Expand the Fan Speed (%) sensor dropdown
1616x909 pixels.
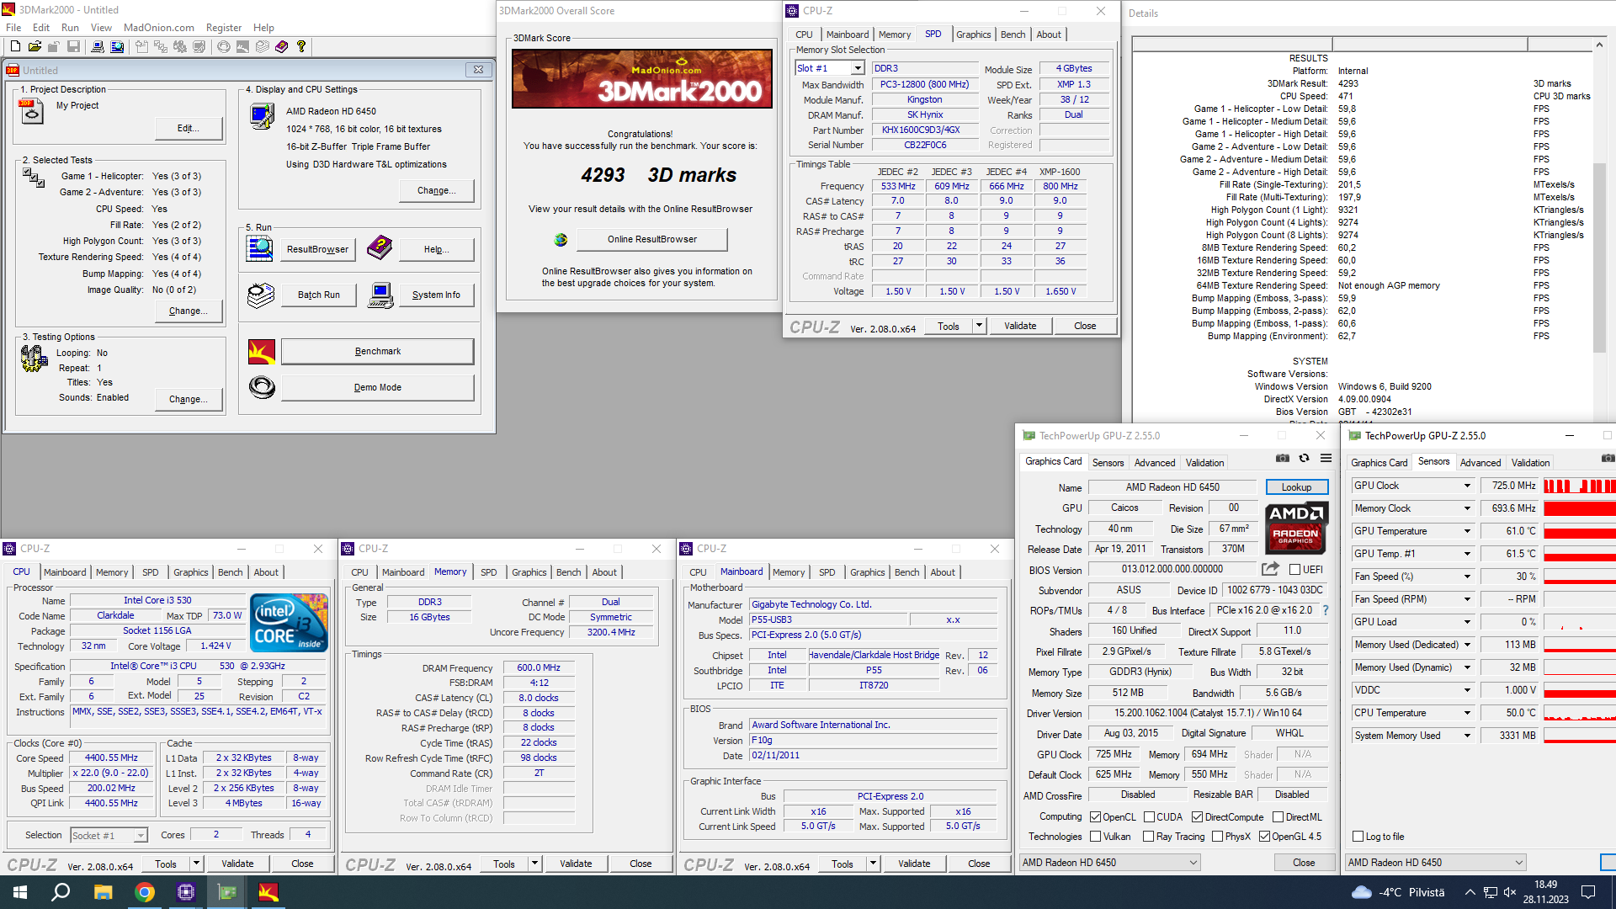click(1467, 577)
